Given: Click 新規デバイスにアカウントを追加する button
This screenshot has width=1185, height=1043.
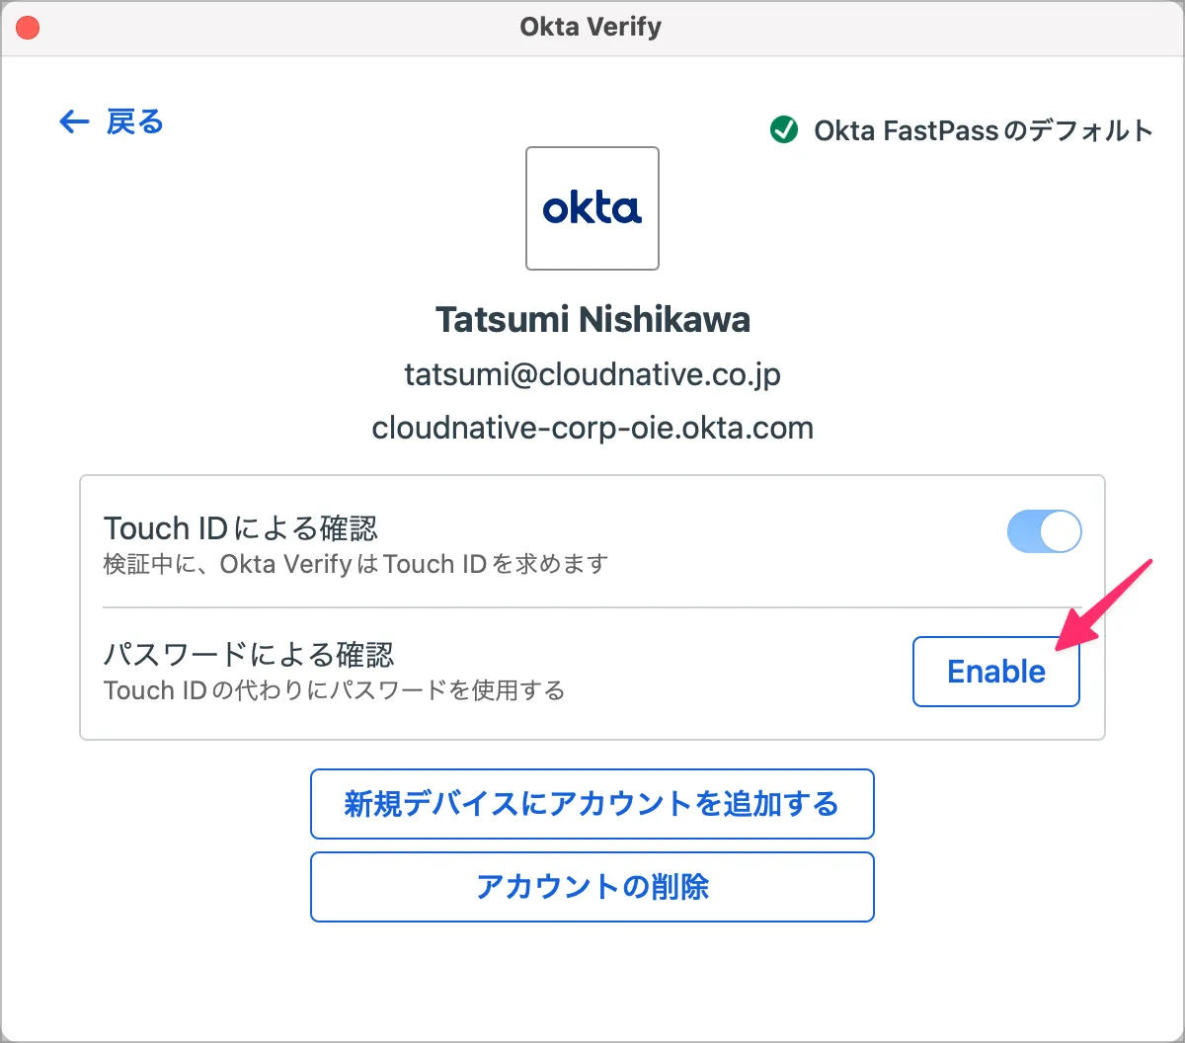Looking at the screenshot, I should [592, 803].
